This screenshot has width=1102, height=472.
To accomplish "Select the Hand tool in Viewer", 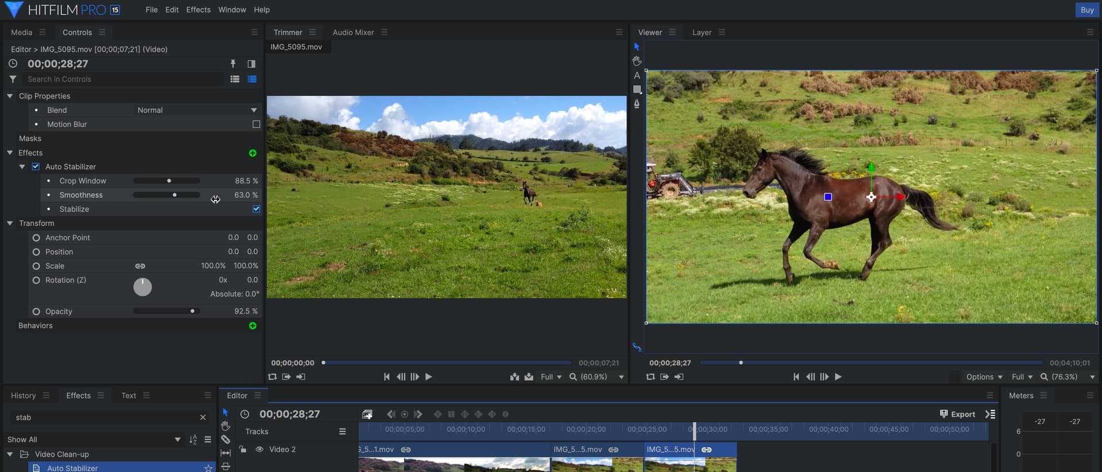I will pos(637,61).
